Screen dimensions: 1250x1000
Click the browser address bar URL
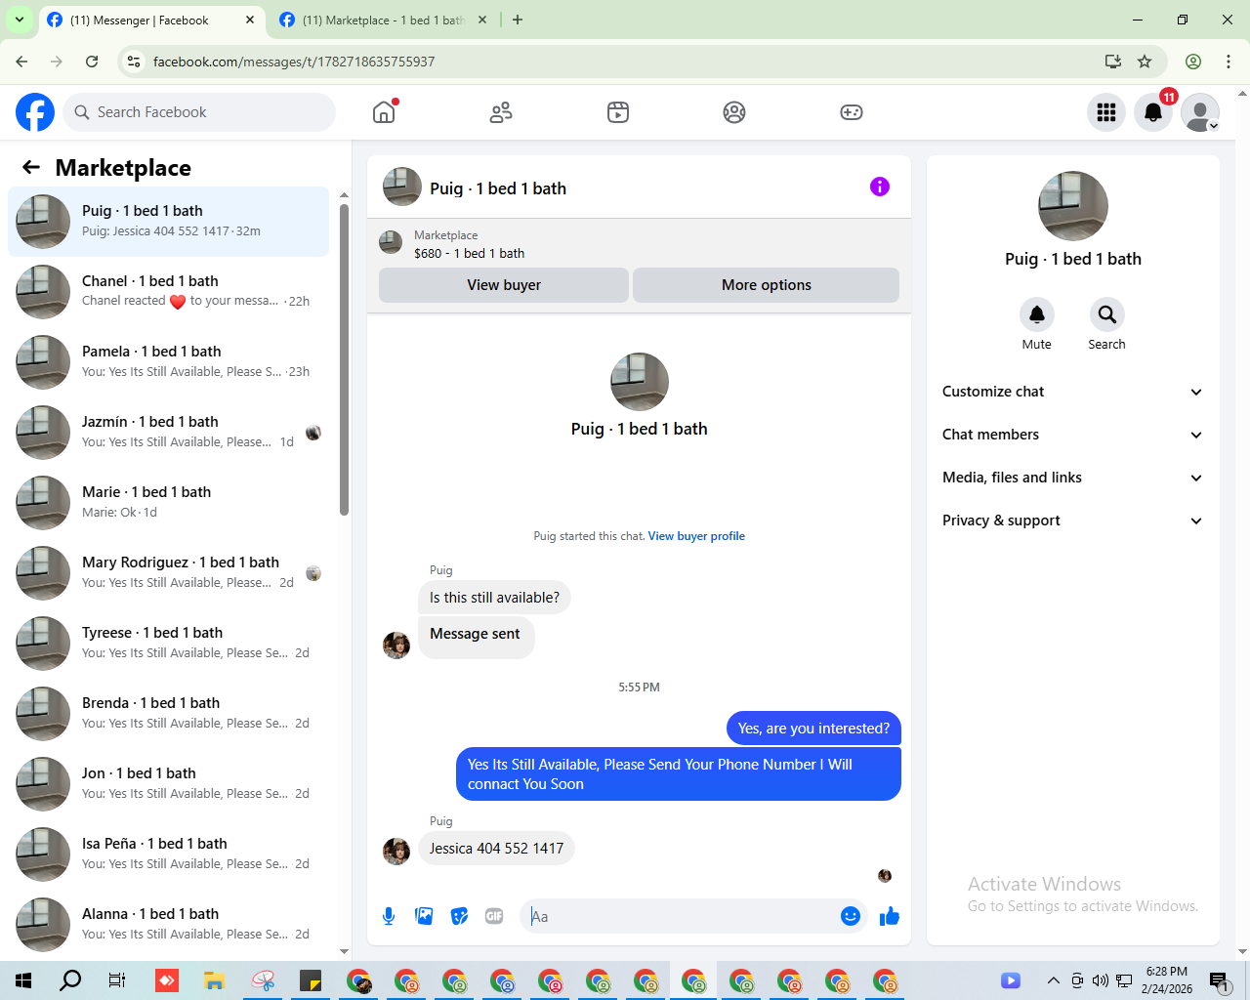coord(294,62)
